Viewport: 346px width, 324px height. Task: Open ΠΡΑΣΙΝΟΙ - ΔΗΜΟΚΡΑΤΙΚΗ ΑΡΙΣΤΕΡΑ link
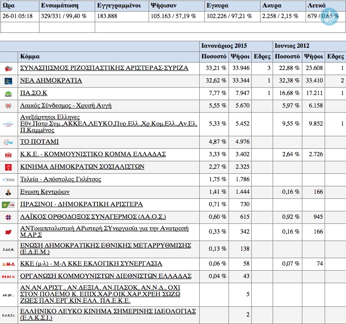coord(81,204)
